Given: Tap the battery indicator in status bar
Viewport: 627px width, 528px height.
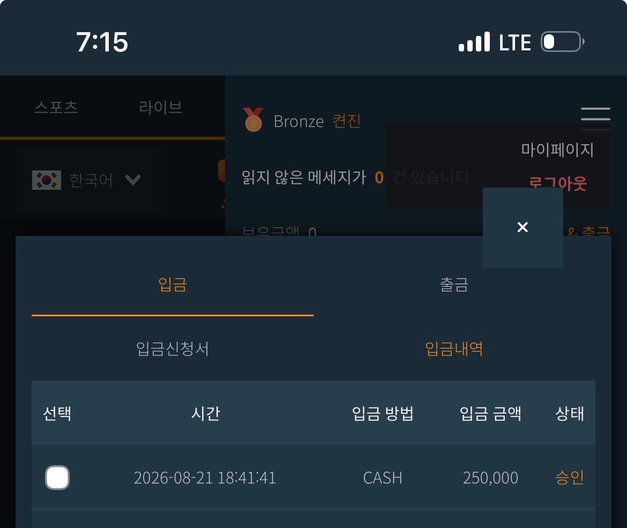Looking at the screenshot, I should point(563,42).
